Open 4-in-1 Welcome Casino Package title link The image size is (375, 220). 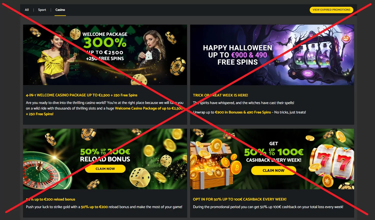81,95
